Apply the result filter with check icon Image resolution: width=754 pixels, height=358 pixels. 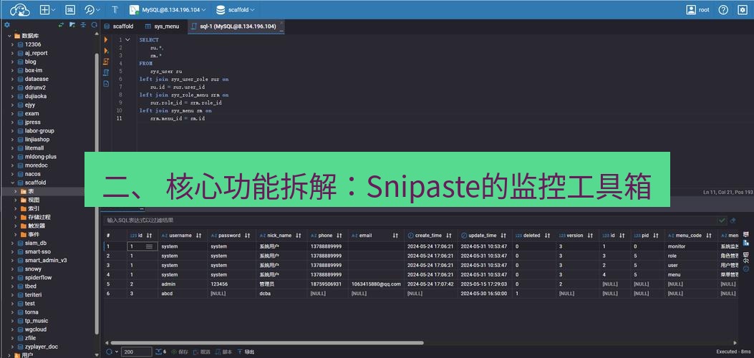tap(722, 220)
